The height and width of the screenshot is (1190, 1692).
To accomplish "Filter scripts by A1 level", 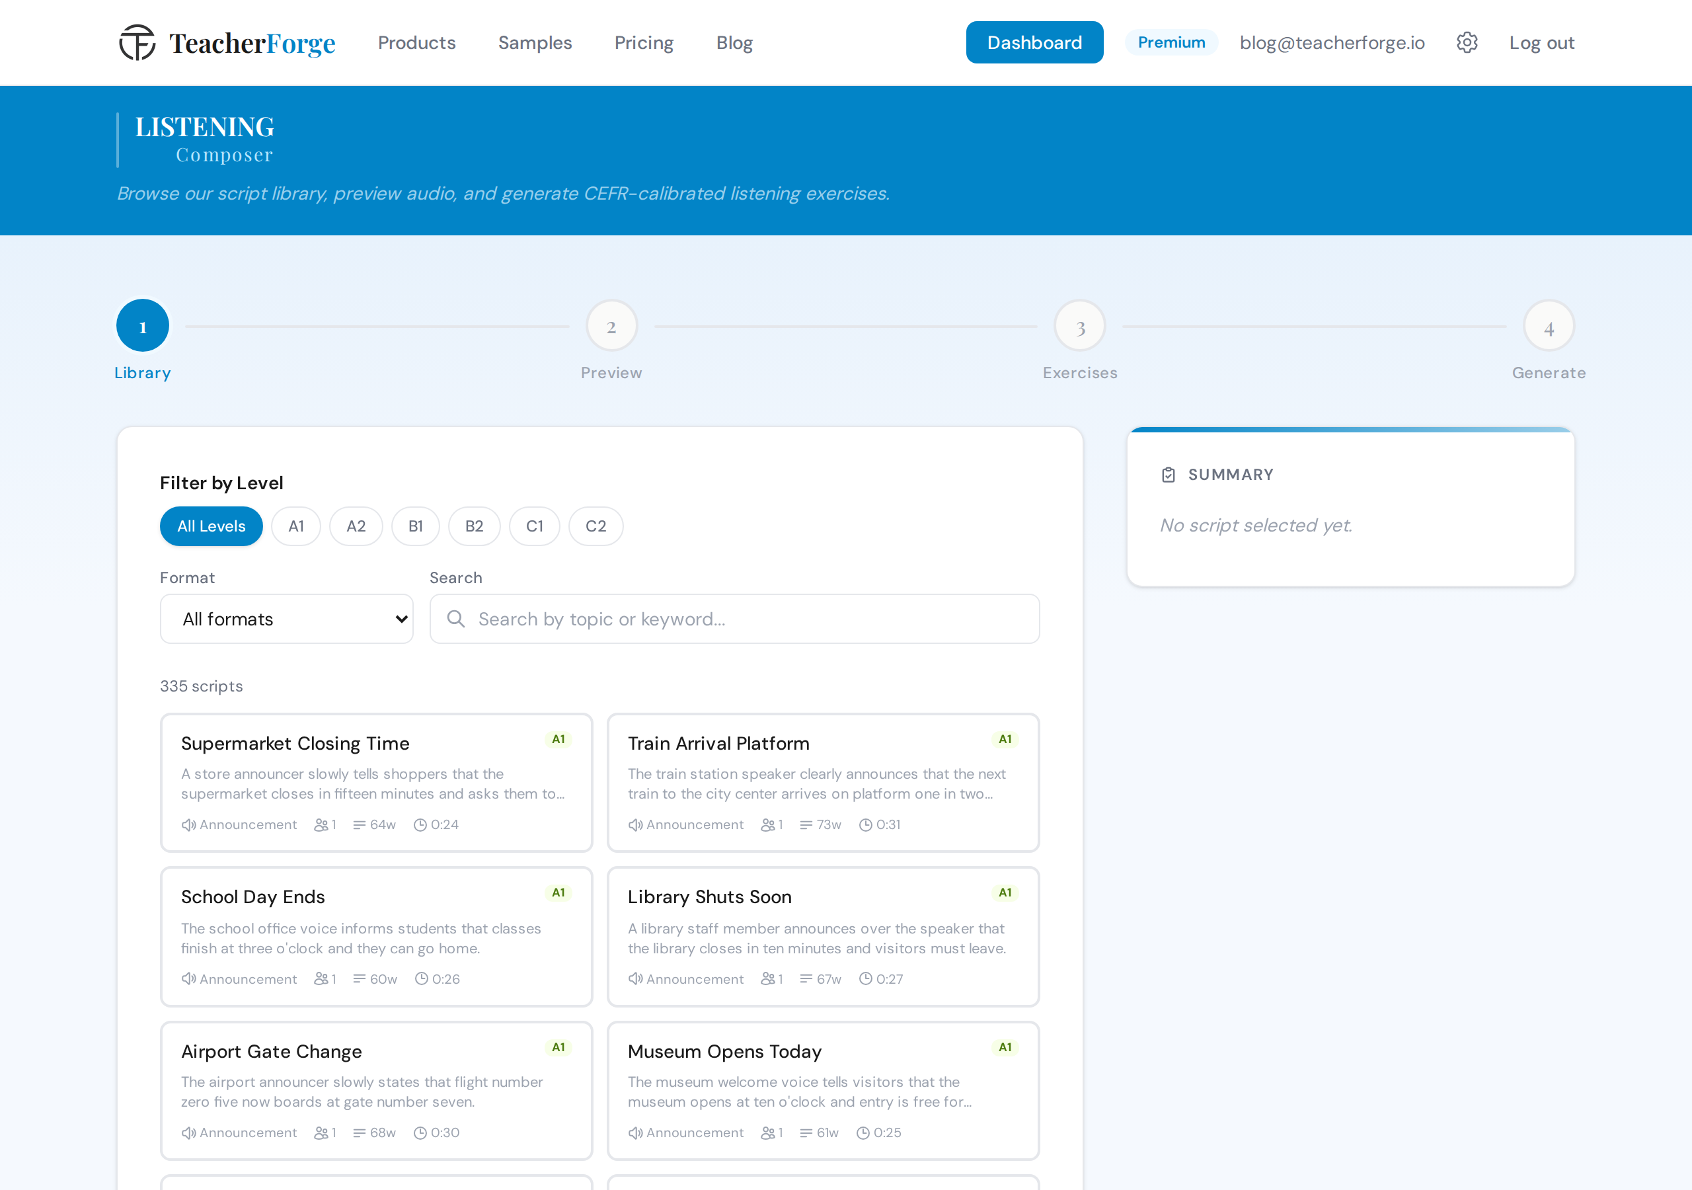I will pos(295,526).
